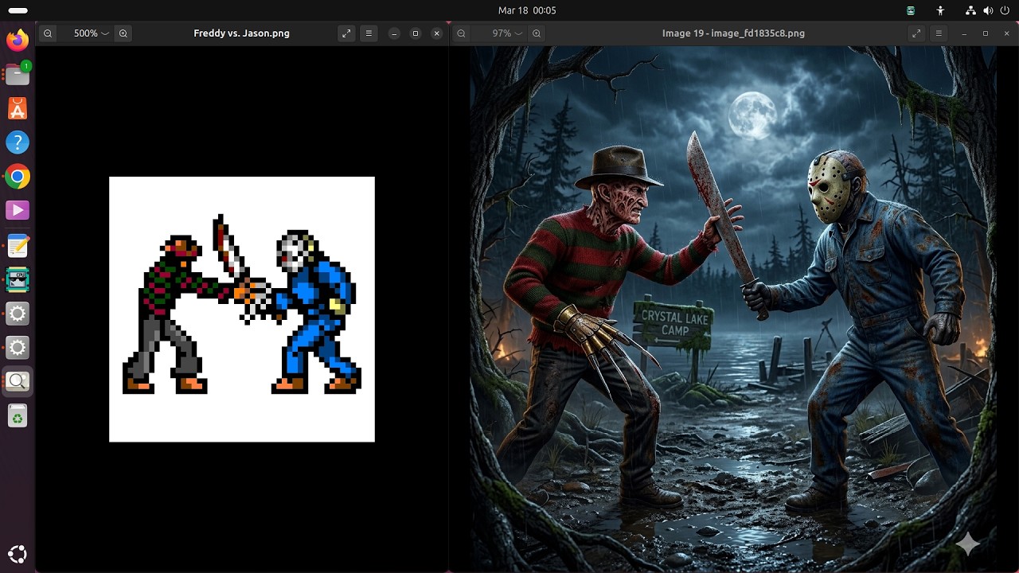
Task: Open Trash from the dock
Action: click(x=18, y=415)
